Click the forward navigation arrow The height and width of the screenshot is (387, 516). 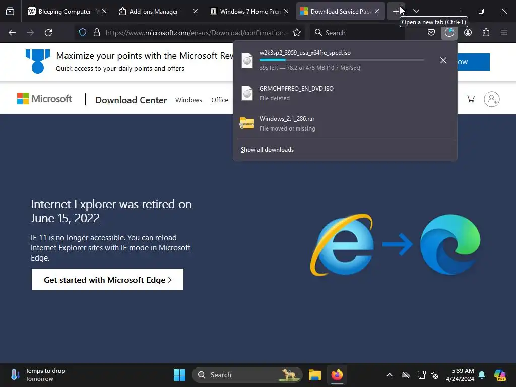[30, 33]
